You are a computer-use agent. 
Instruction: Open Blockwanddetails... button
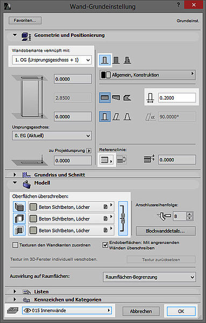[166, 231]
